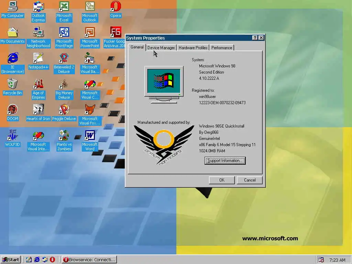Click the '1024.0MB RAM' text
Screen dimensions: 352x264
(x=212, y=151)
